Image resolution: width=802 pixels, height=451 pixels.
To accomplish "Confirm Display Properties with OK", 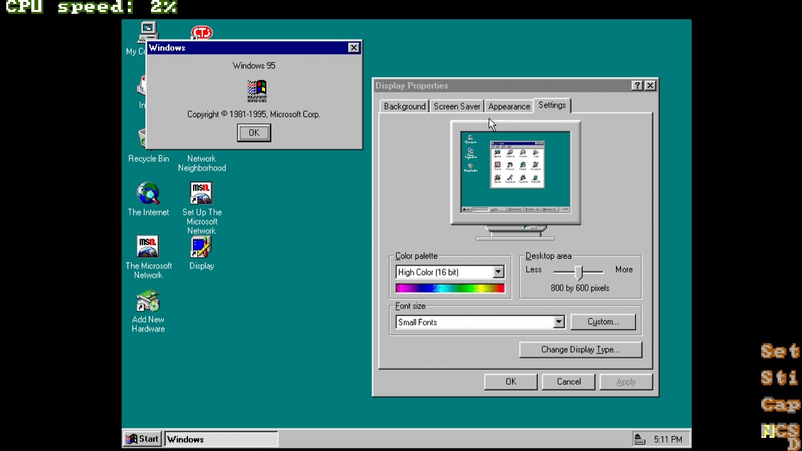I will point(511,381).
